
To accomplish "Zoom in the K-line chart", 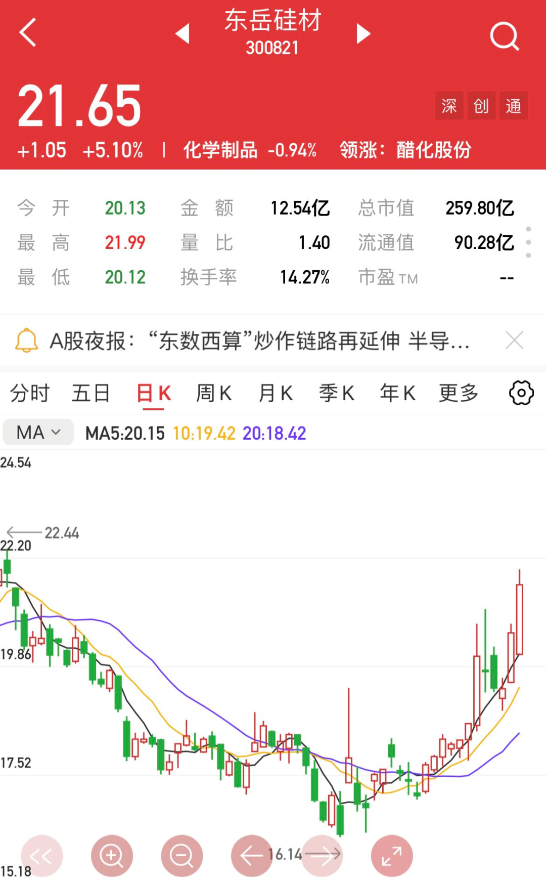I will pos(112,856).
